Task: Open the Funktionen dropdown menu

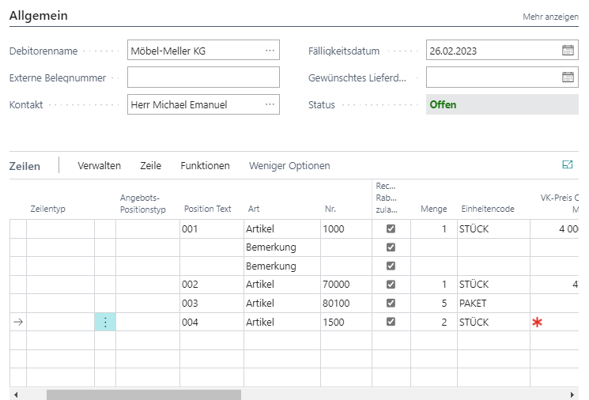Action: 205,165
